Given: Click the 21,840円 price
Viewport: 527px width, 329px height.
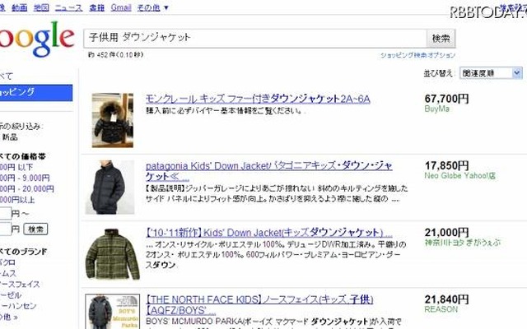Looking at the screenshot, I should tap(446, 299).
